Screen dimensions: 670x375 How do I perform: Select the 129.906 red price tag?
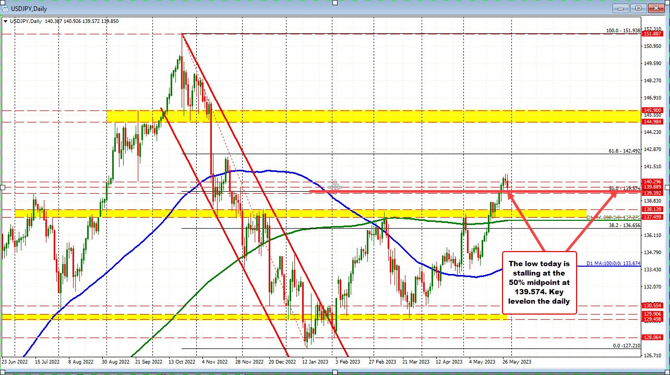coord(652,314)
